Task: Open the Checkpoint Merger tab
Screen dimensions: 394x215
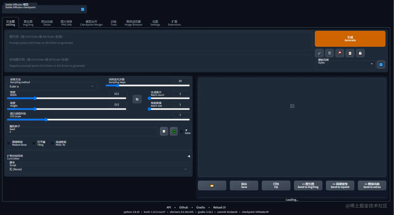Action: click(91, 23)
